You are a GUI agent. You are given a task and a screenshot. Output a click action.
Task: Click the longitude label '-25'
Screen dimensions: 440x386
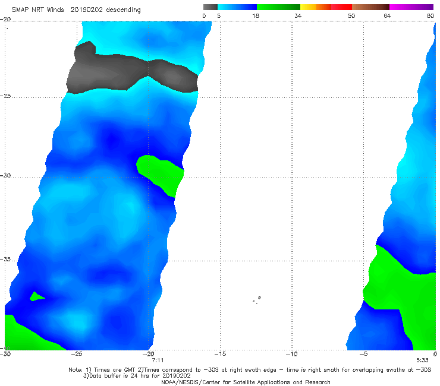click(77, 354)
